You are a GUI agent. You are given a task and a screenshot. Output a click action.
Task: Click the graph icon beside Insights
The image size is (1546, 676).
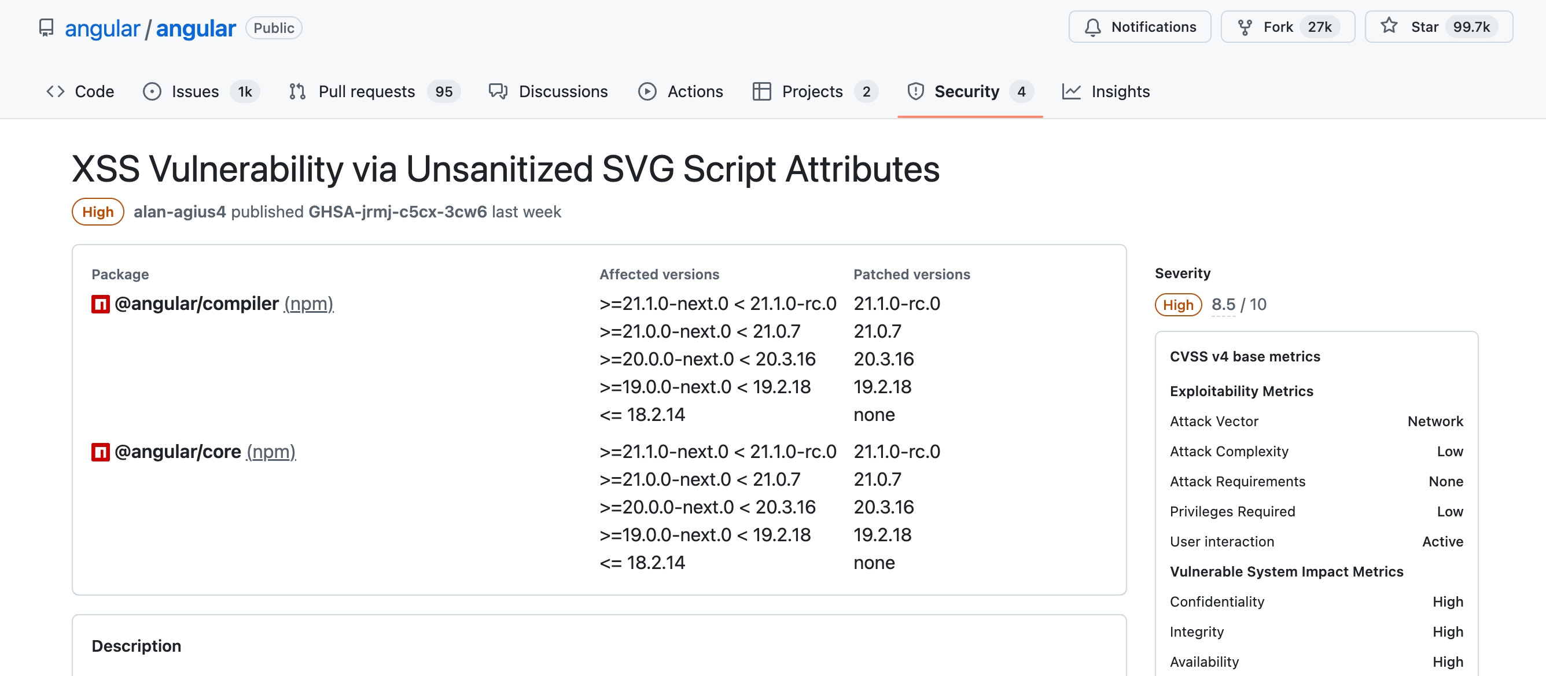click(1072, 91)
